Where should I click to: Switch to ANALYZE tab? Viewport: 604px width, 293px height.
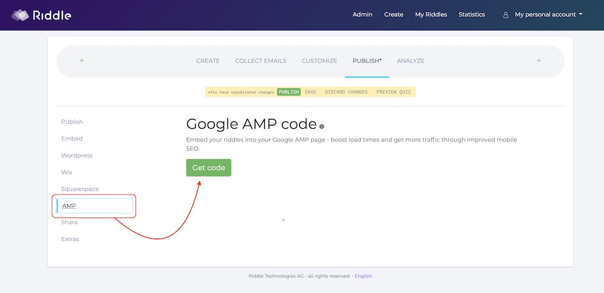click(411, 61)
